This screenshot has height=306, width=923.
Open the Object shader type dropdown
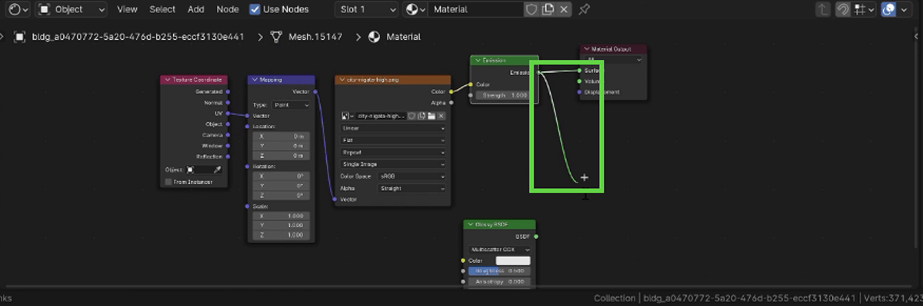point(72,9)
